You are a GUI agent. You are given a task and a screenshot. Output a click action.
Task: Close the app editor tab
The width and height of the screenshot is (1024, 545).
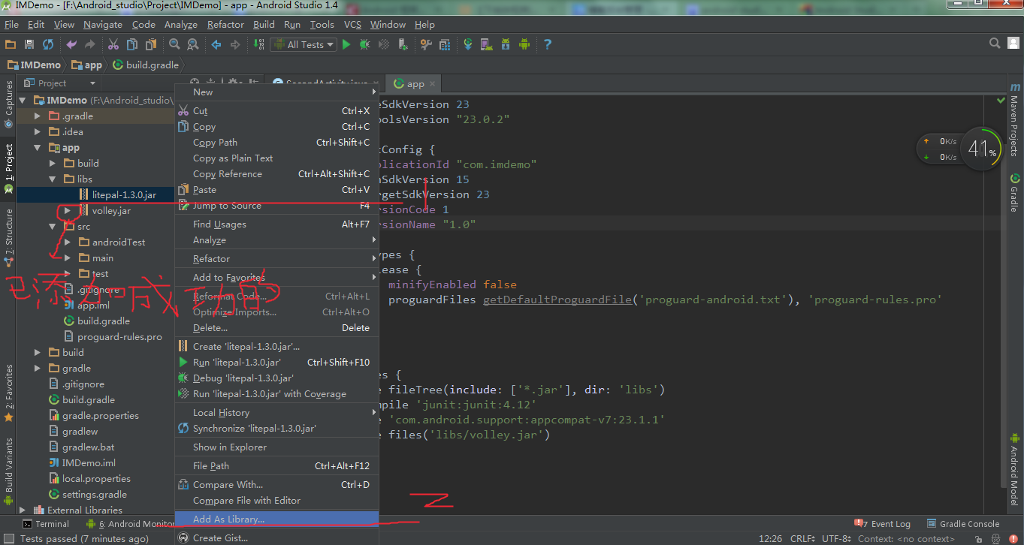(x=432, y=85)
